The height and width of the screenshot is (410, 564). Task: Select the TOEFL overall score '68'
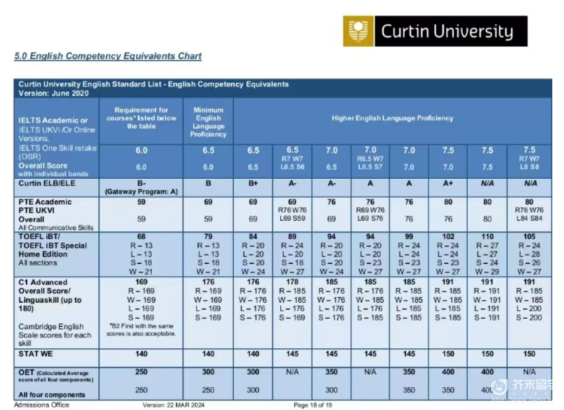coord(141,236)
